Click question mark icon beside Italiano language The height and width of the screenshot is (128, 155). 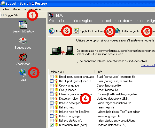tap(56, 116)
